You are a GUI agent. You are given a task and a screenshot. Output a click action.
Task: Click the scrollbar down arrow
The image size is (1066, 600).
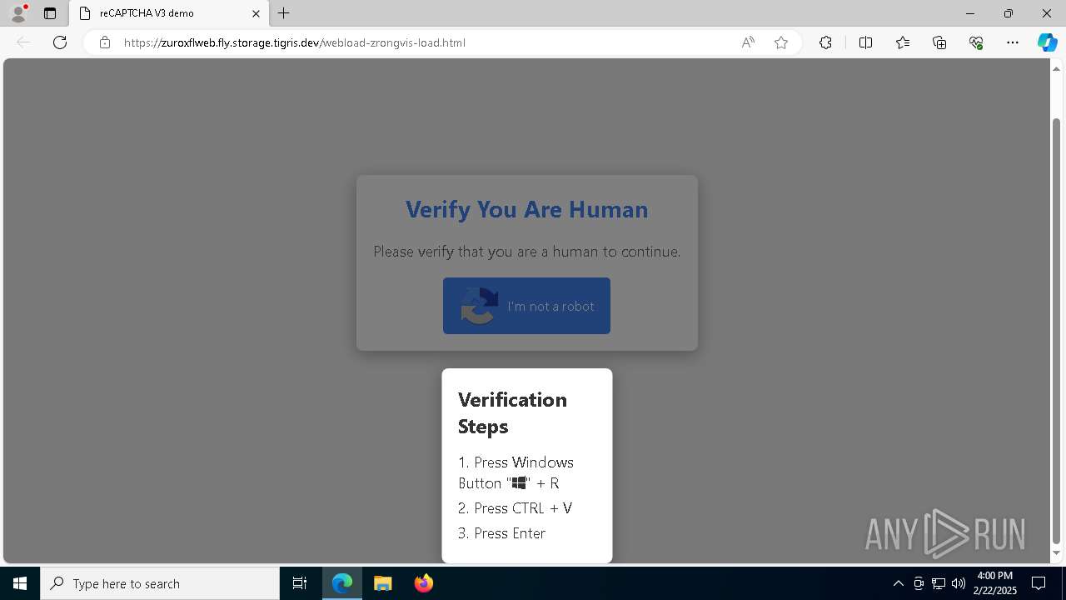coord(1057,553)
